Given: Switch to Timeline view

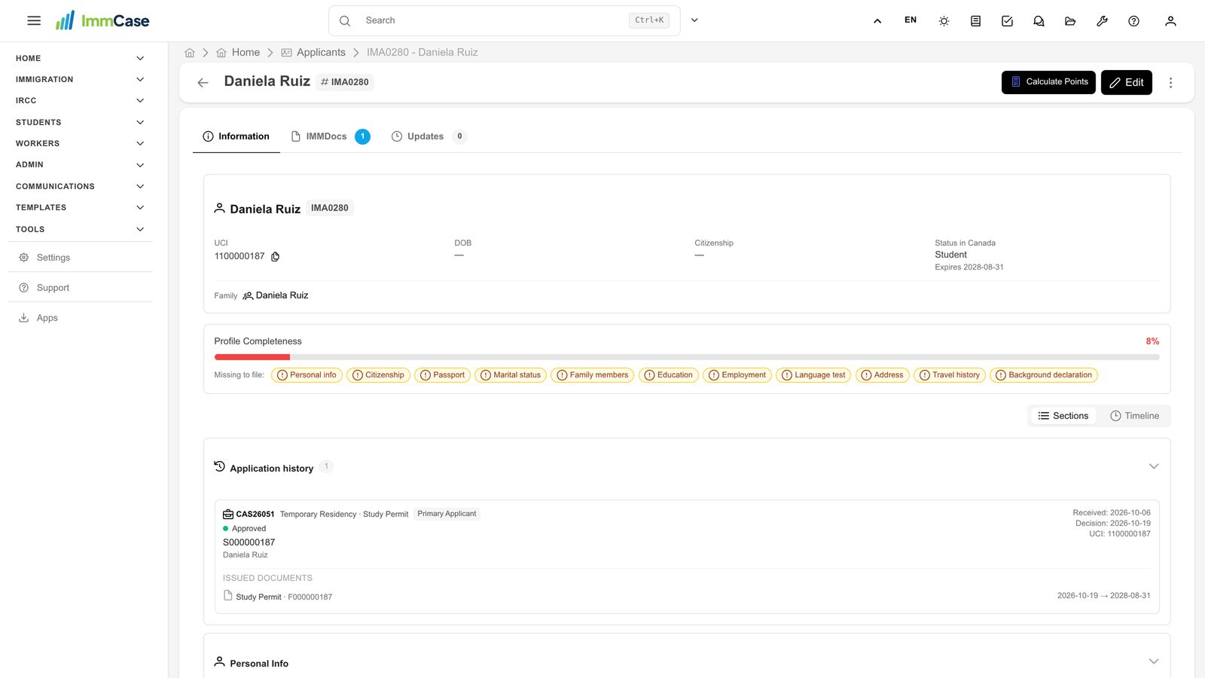Looking at the screenshot, I should (x=1134, y=416).
